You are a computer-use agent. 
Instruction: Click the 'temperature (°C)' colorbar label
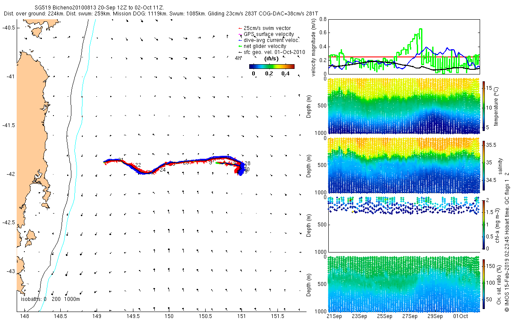[x=497, y=106]
